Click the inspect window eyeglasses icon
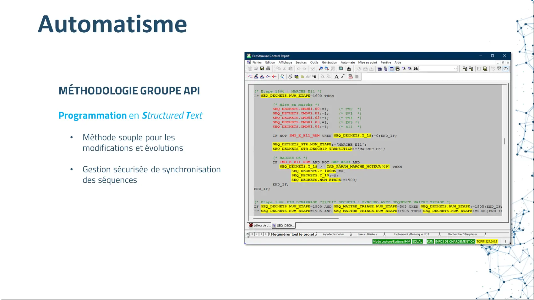 [308, 77]
